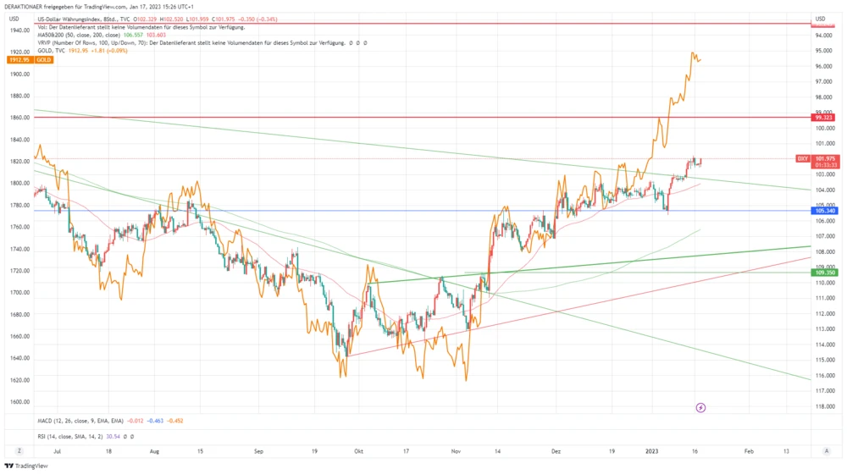Open the TradingView logo at the bottom
847x474 pixels.
pyautogui.click(x=26, y=466)
